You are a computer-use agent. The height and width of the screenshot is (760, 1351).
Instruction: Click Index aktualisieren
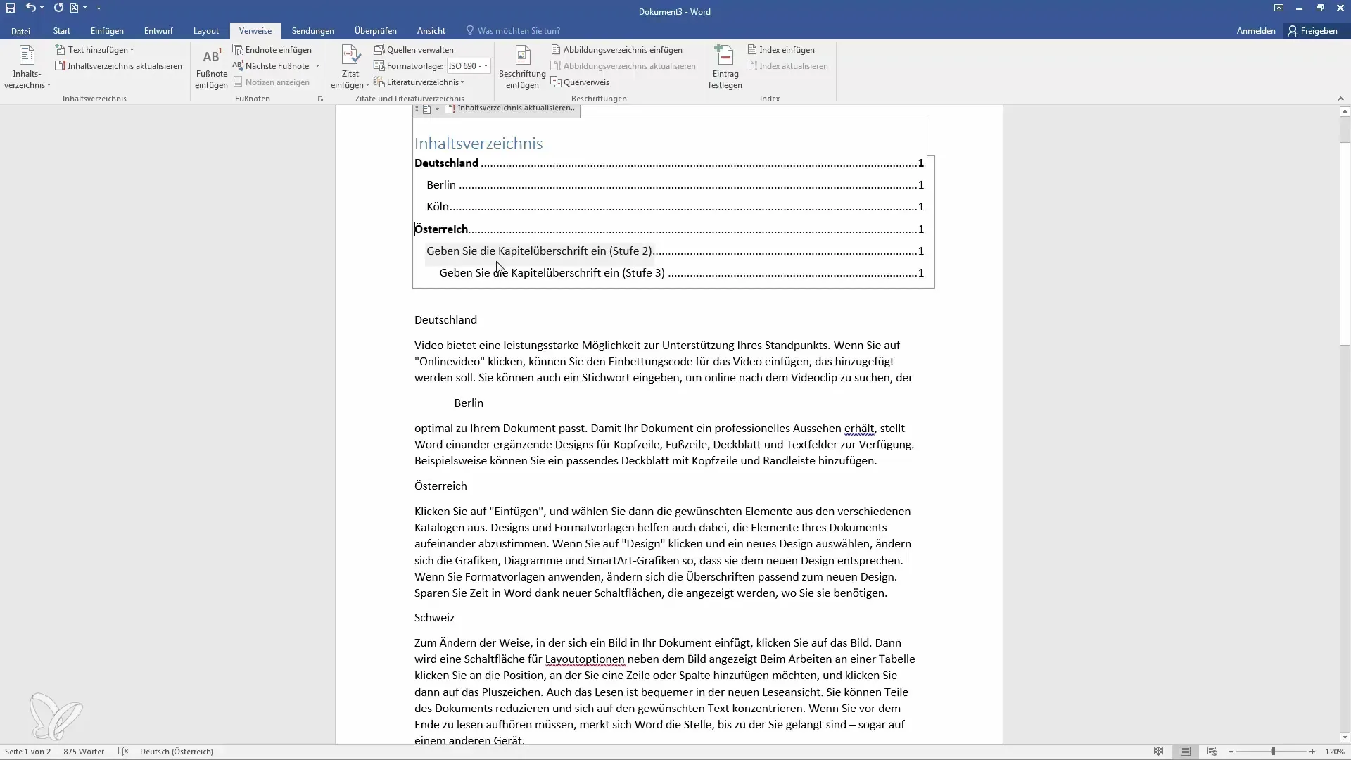click(787, 66)
